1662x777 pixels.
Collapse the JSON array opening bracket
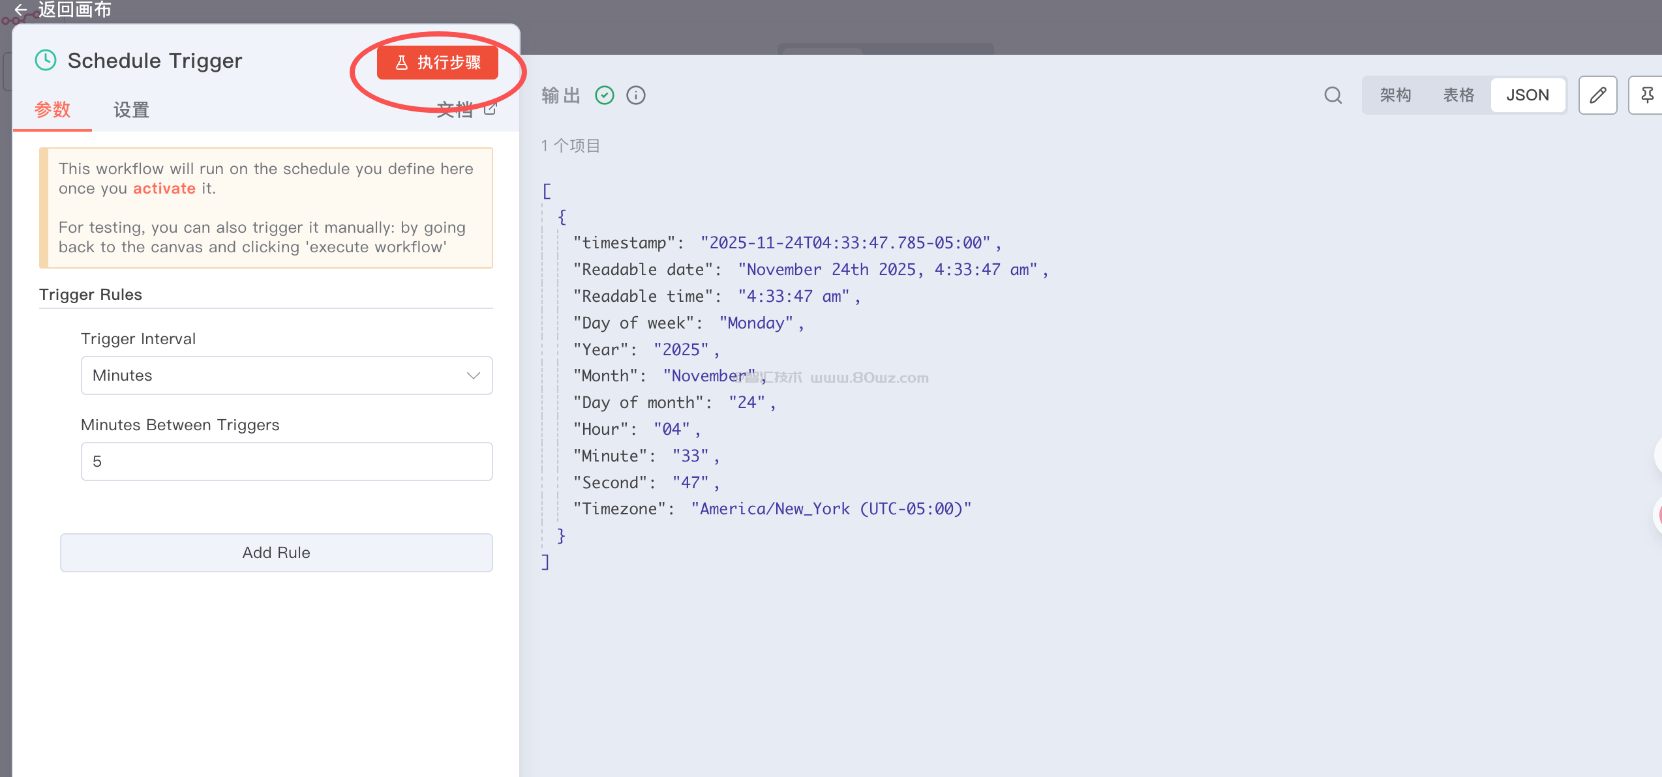[547, 191]
